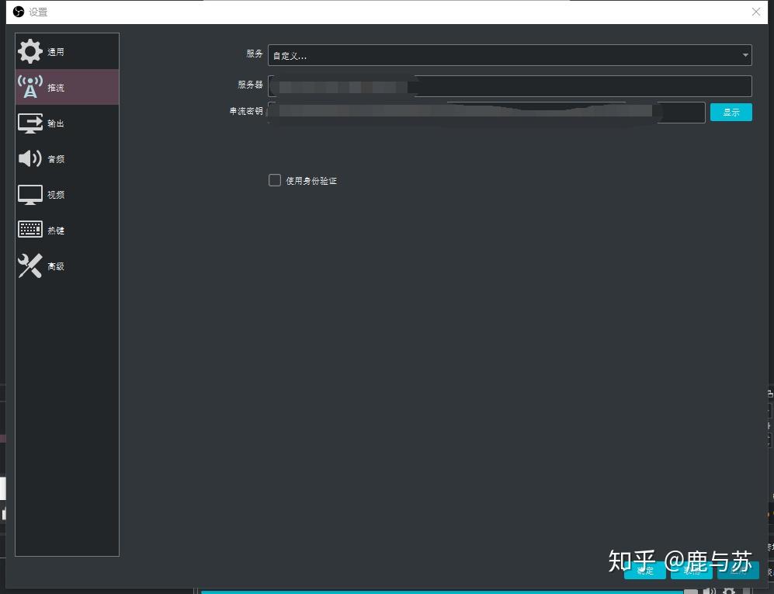Click the 串流密钥 field label
This screenshot has height=594, width=774.
click(246, 112)
